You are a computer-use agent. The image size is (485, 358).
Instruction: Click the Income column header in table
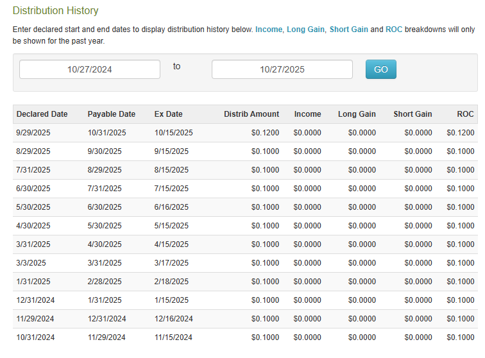coord(307,114)
